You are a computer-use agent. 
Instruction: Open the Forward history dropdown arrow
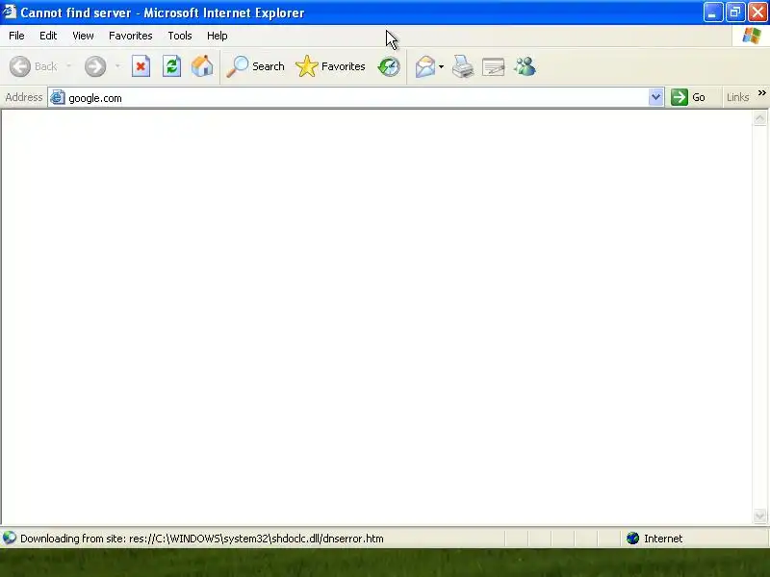117,66
